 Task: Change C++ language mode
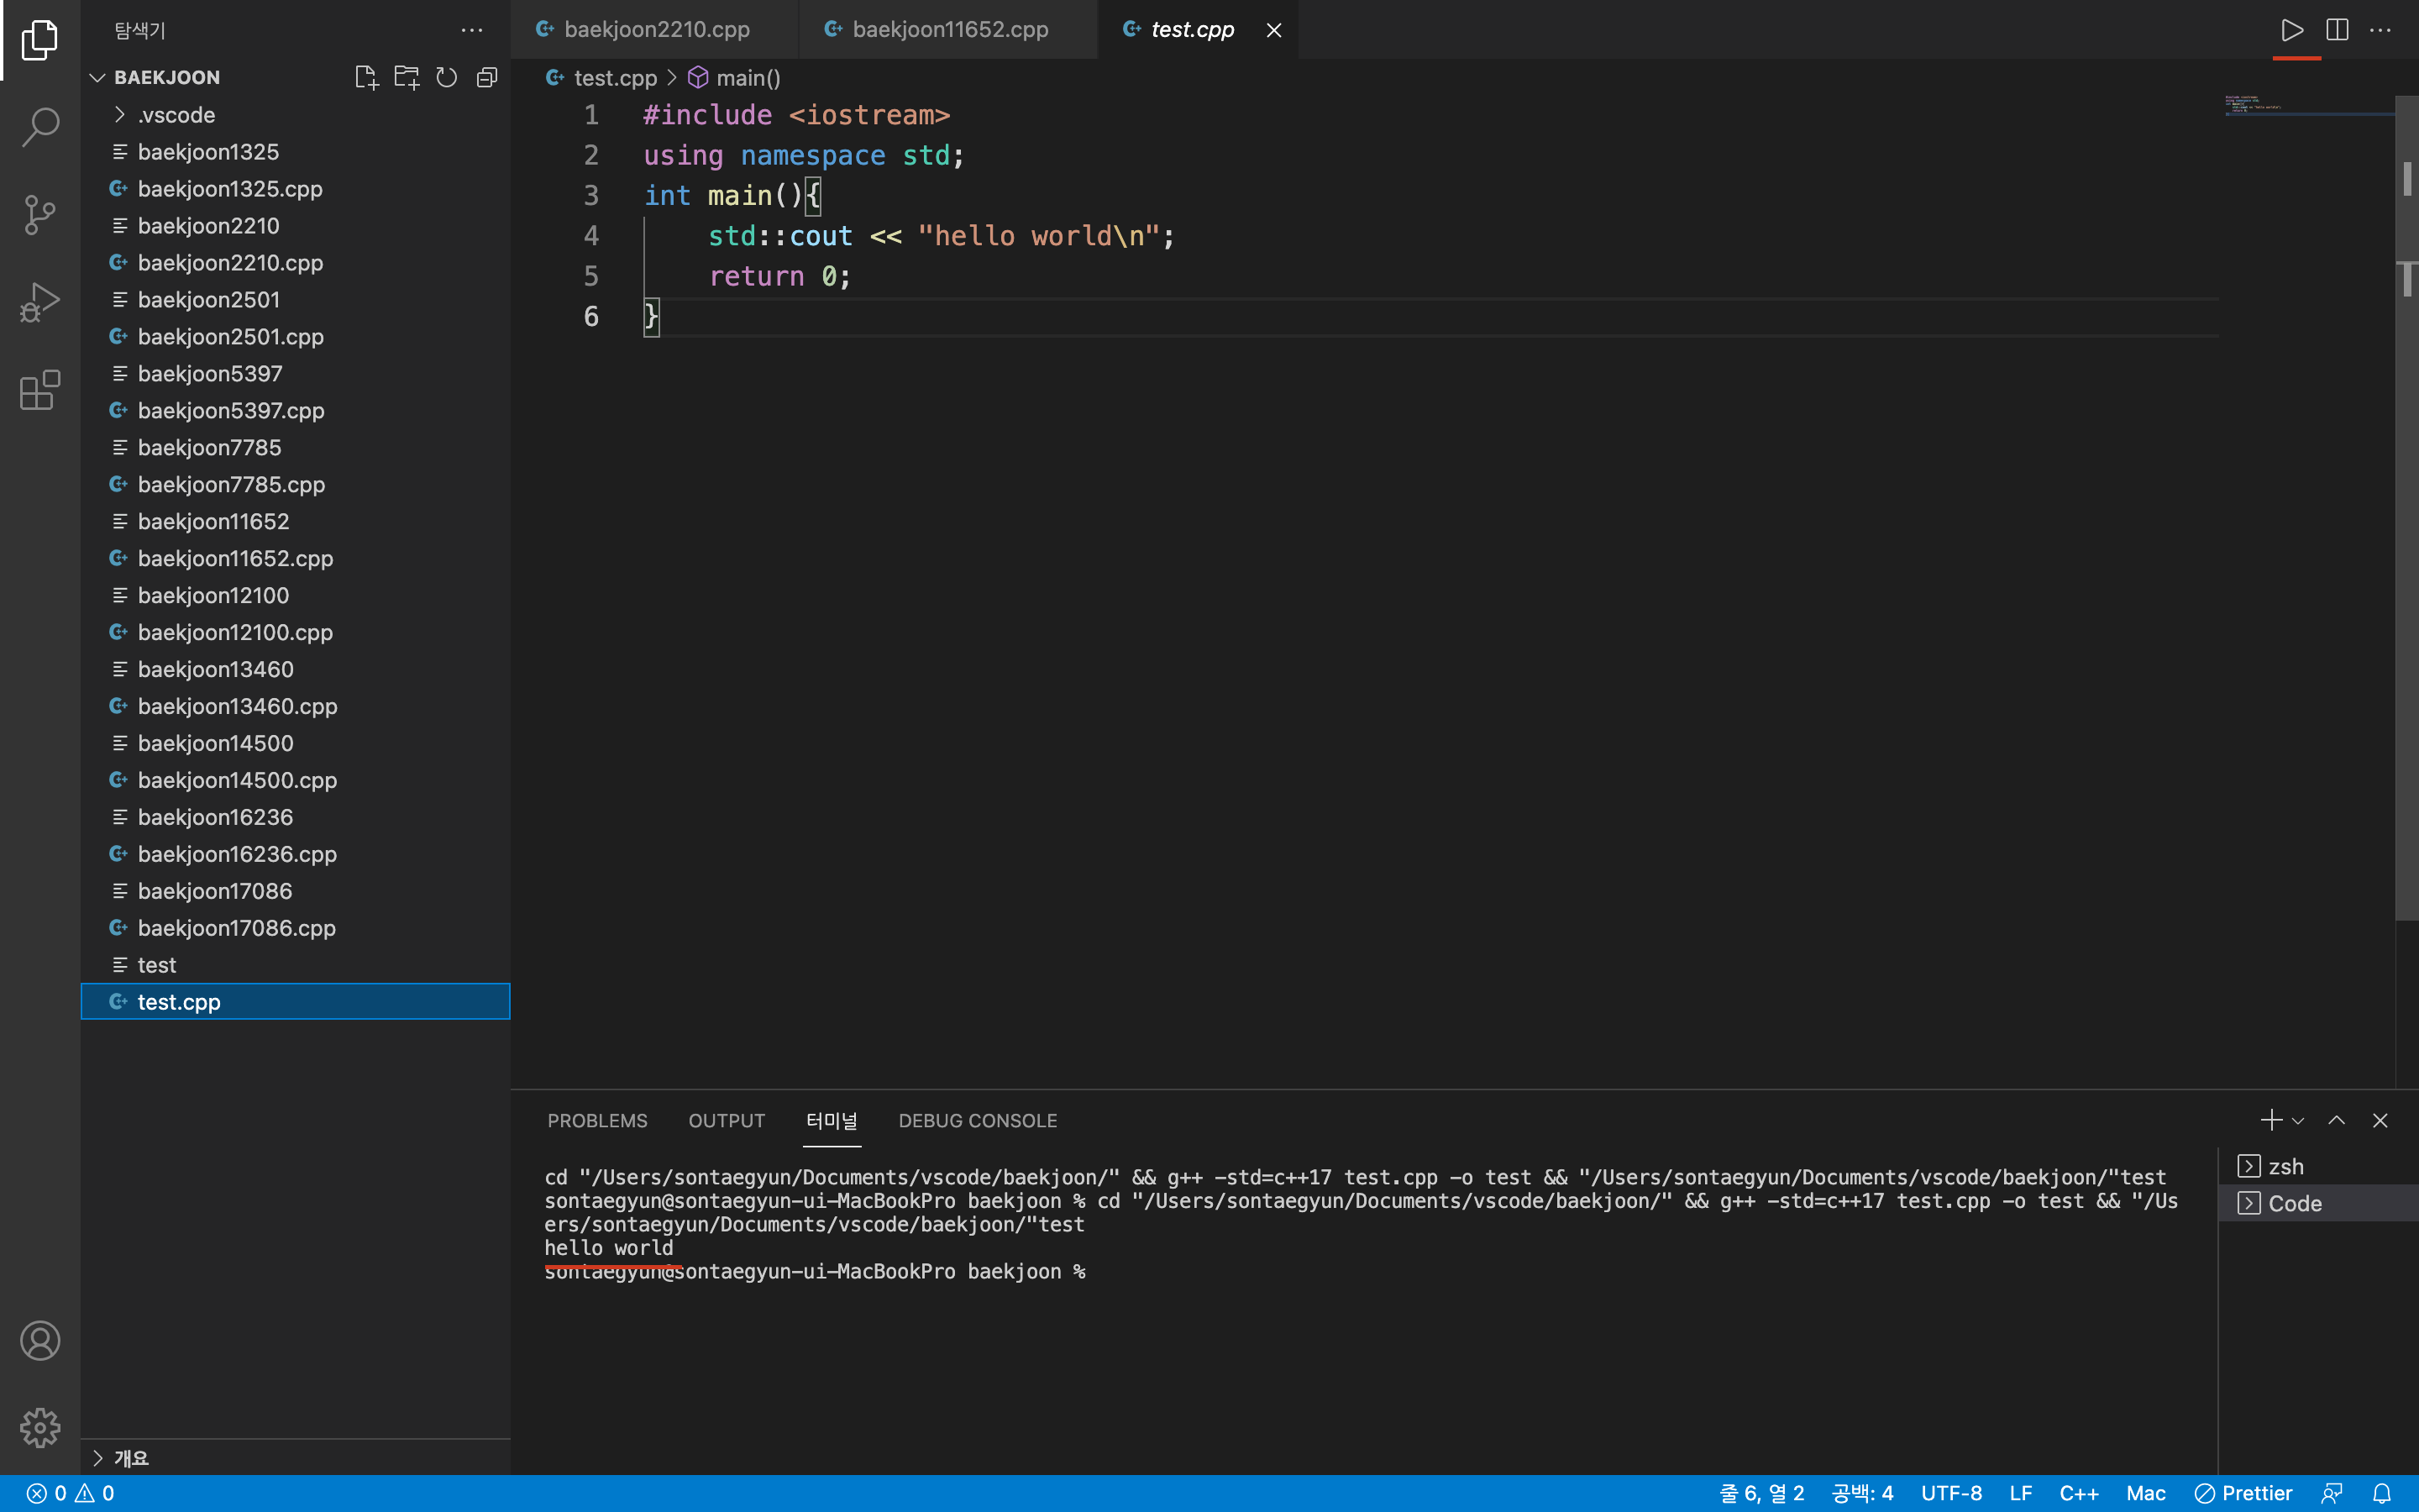coord(2079,1493)
